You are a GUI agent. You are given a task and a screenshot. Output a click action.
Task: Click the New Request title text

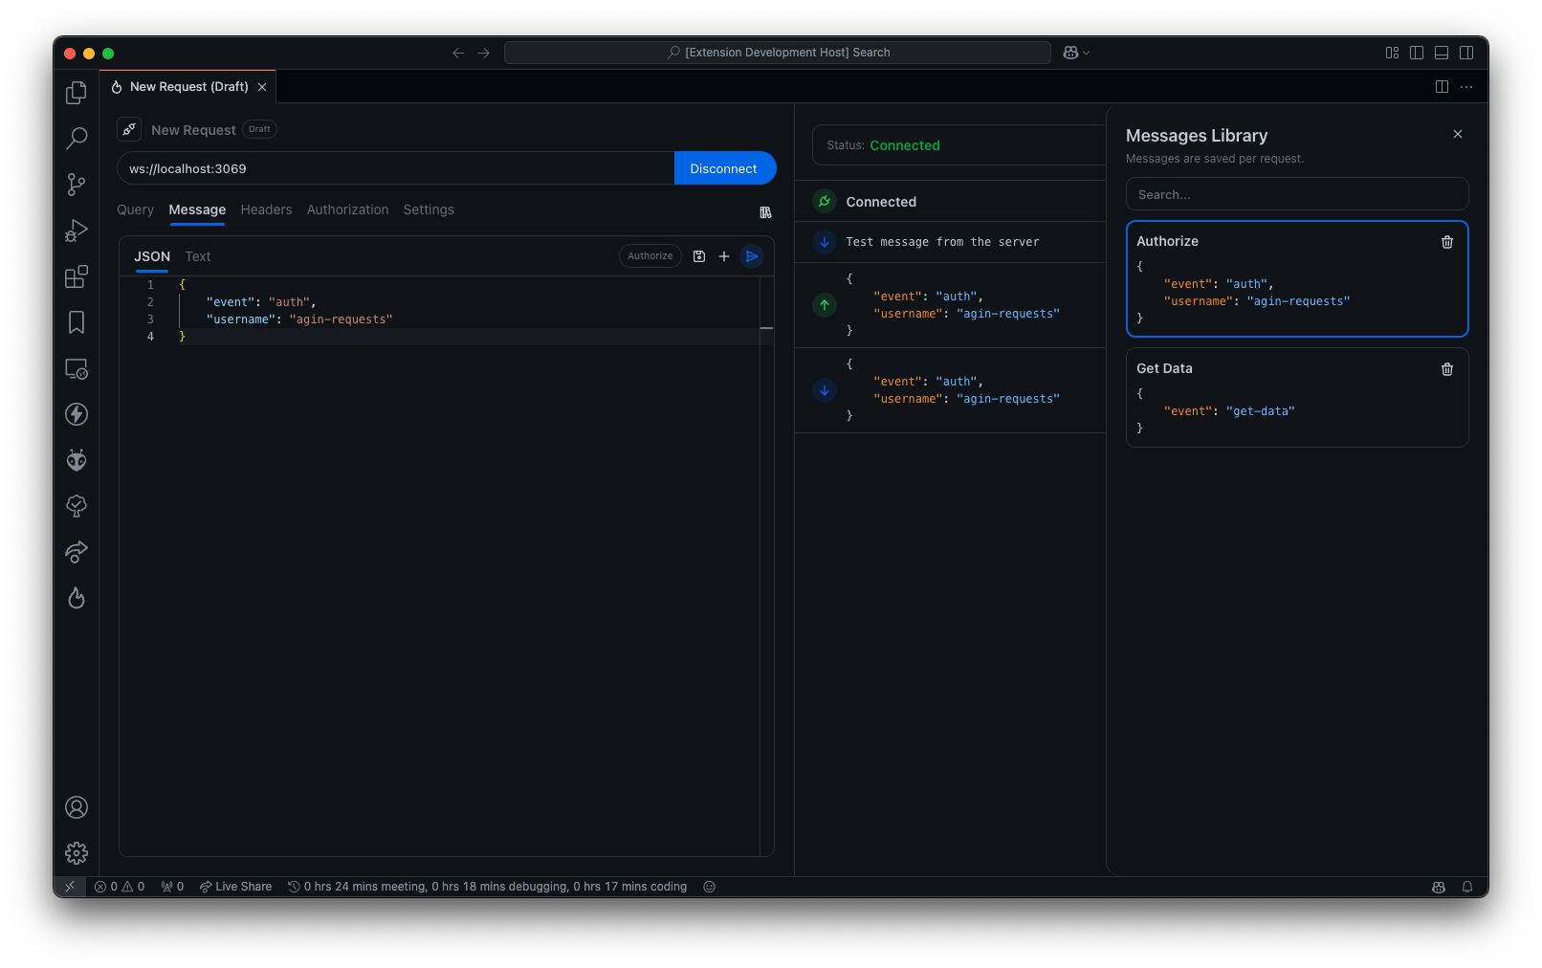[193, 130]
